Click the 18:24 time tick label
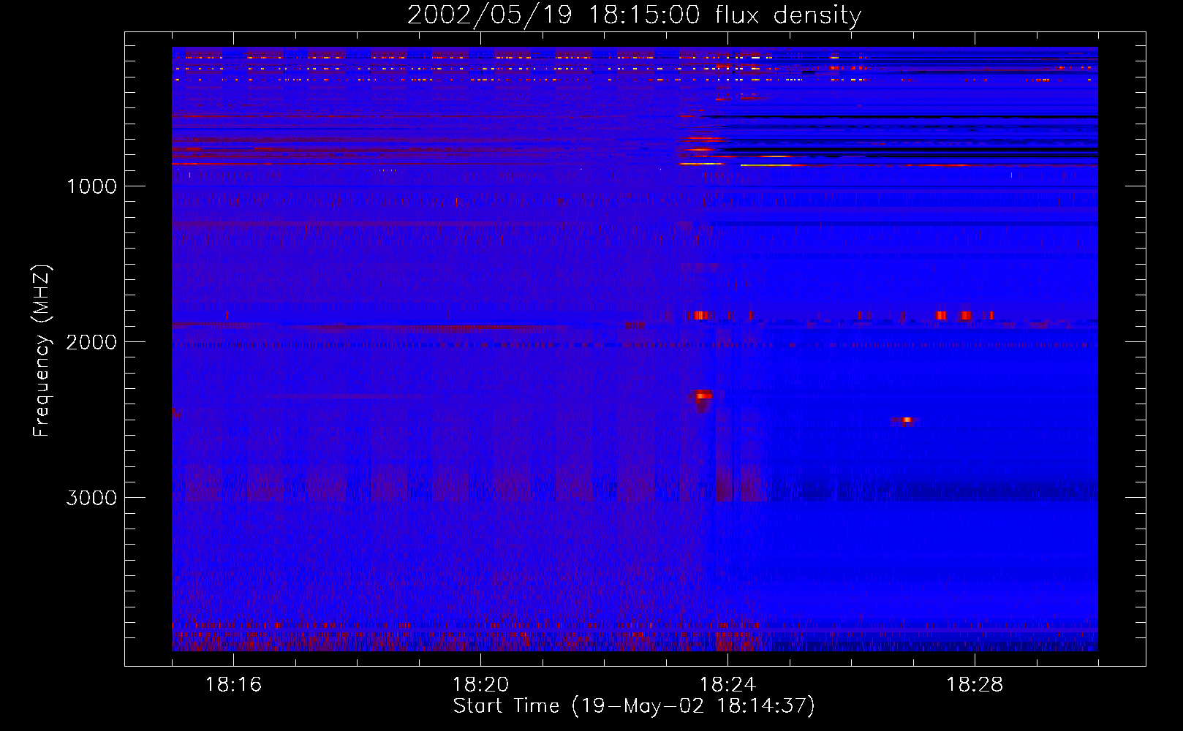Image resolution: width=1183 pixels, height=731 pixels. [727, 685]
